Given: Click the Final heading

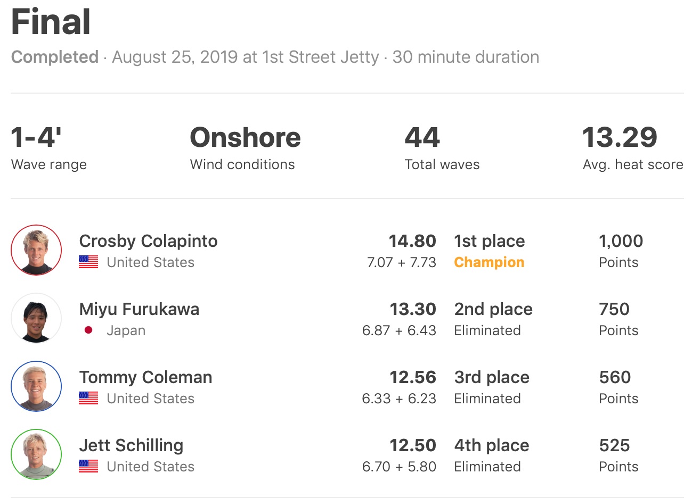Looking at the screenshot, I should [51, 22].
